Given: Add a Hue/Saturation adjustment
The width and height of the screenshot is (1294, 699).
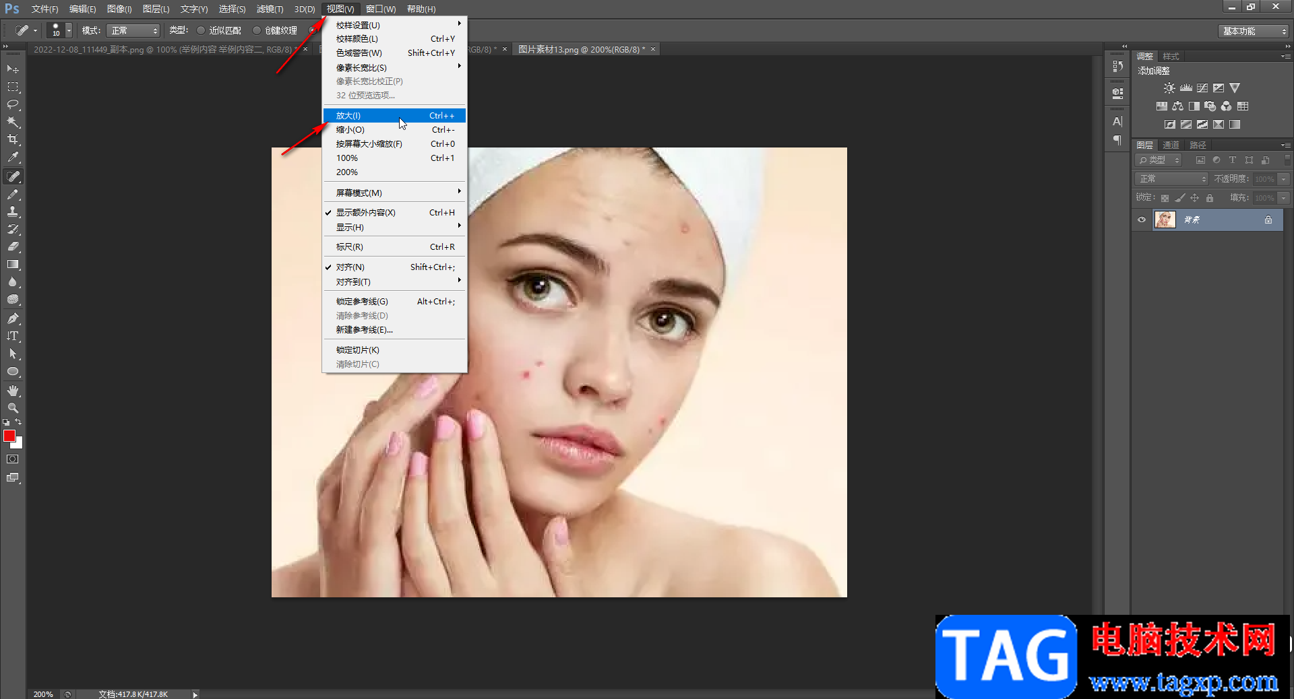Looking at the screenshot, I should (x=1161, y=106).
